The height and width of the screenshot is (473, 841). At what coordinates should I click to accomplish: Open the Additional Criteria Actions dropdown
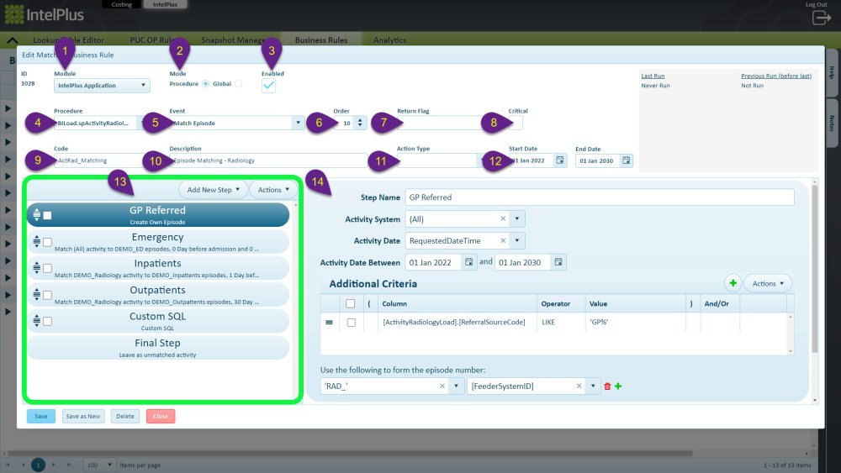coord(768,283)
